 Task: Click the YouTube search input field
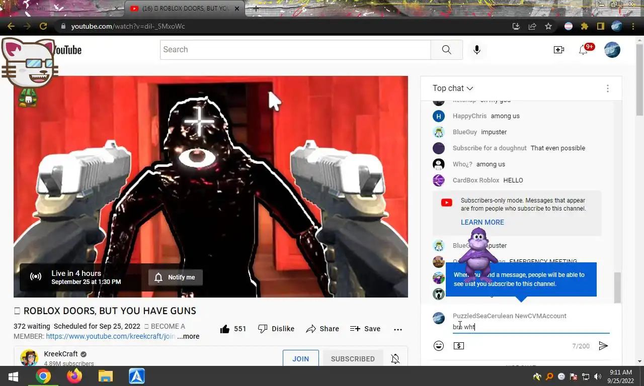[x=295, y=49]
